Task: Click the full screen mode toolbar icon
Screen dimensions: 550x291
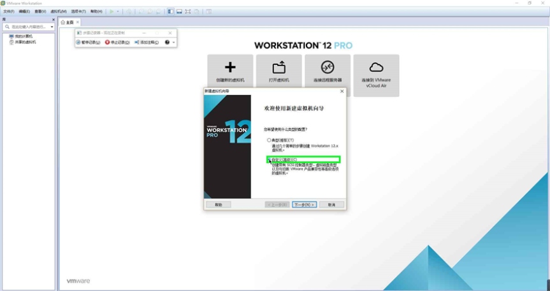Action: [188, 11]
